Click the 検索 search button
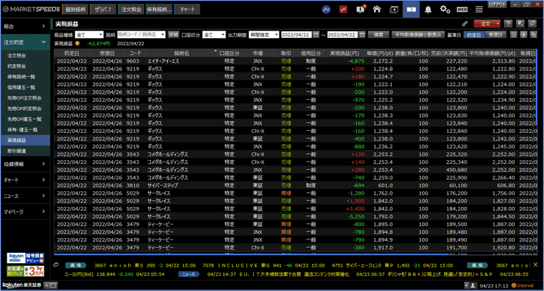 point(379,35)
